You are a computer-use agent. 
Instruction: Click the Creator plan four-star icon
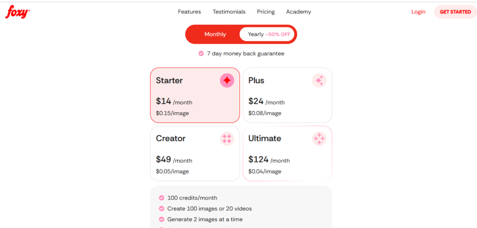pyautogui.click(x=227, y=139)
